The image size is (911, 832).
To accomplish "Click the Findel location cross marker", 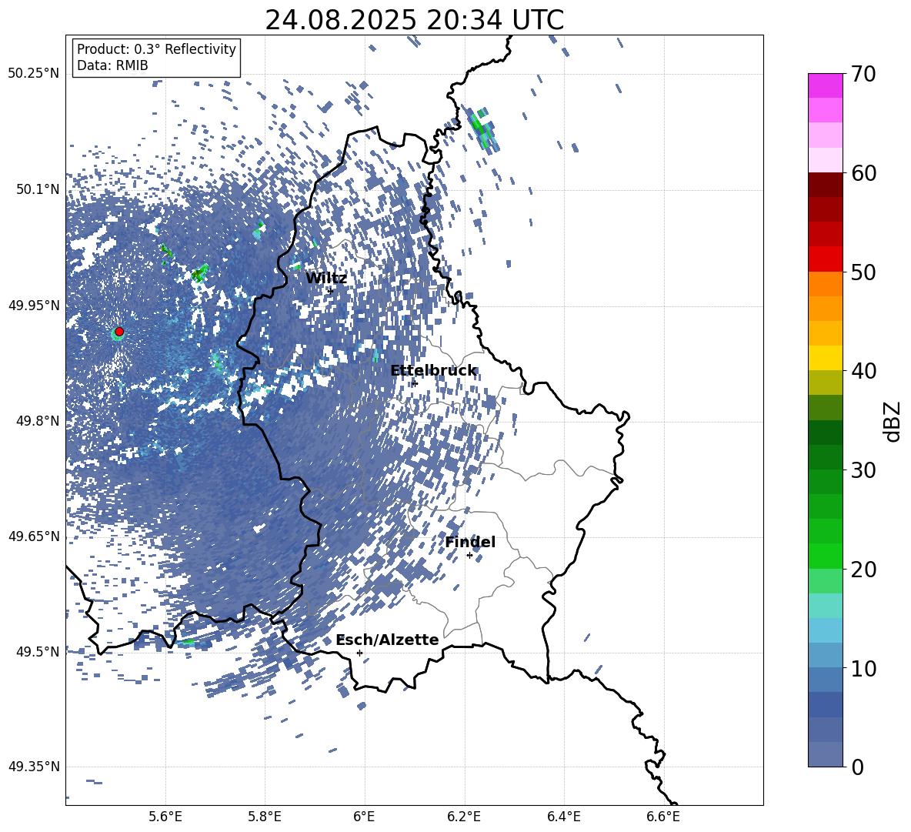I will point(469,556).
